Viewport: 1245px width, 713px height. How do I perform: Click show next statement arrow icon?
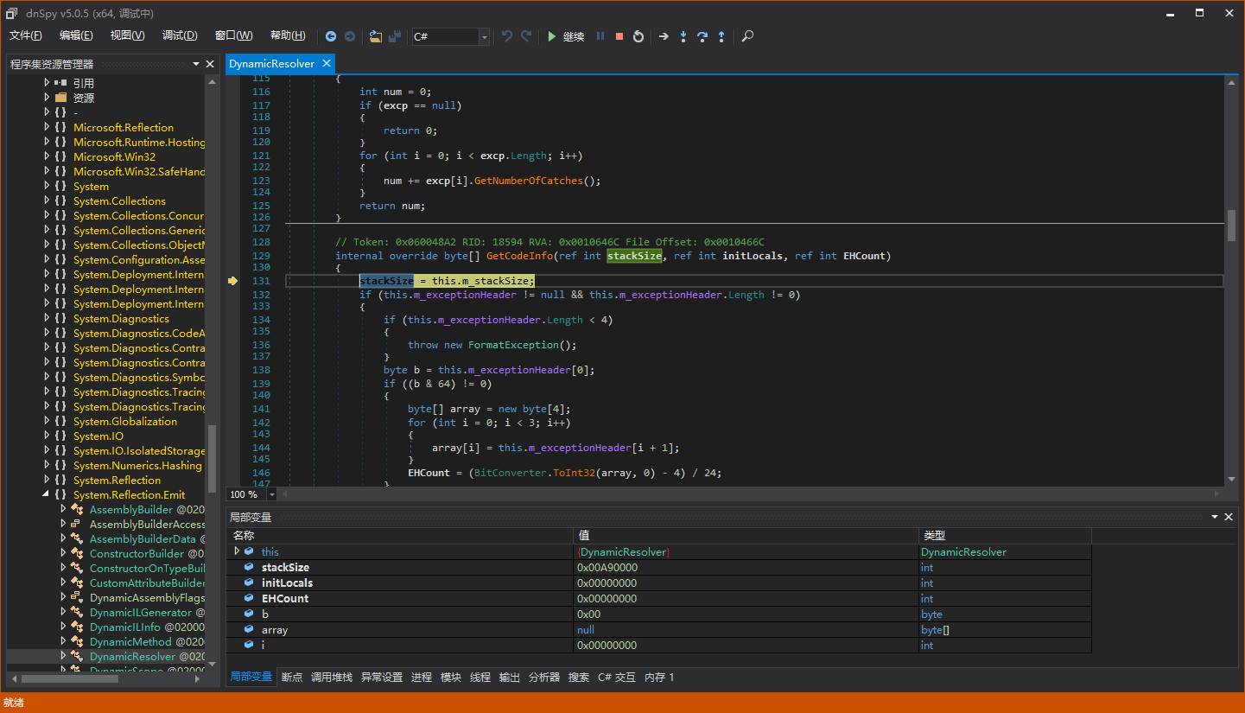point(664,36)
